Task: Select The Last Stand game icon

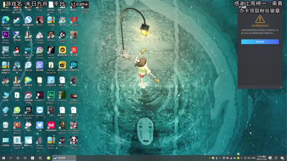Action: [62, 125]
